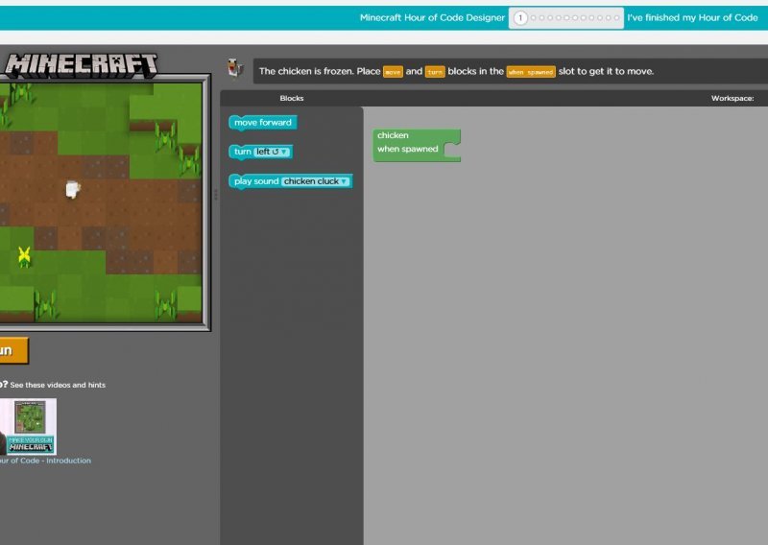The width and height of the screenshot is (768, 545).
Task: Click the orange when spawned tag in instructions
Action: [x=531, y=72]
